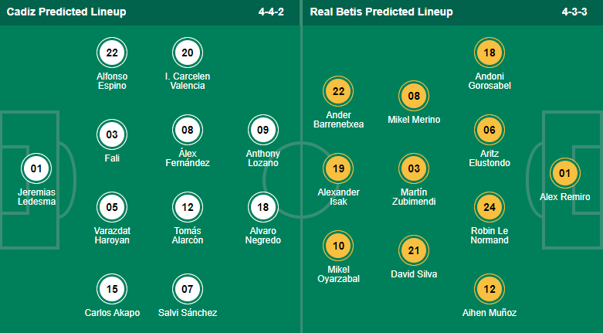Image resolution: width=603 pixels, height=333 pixels.
Task: Click Mikel Oyarzabal's number 10 badge
Action: (338, 246)
